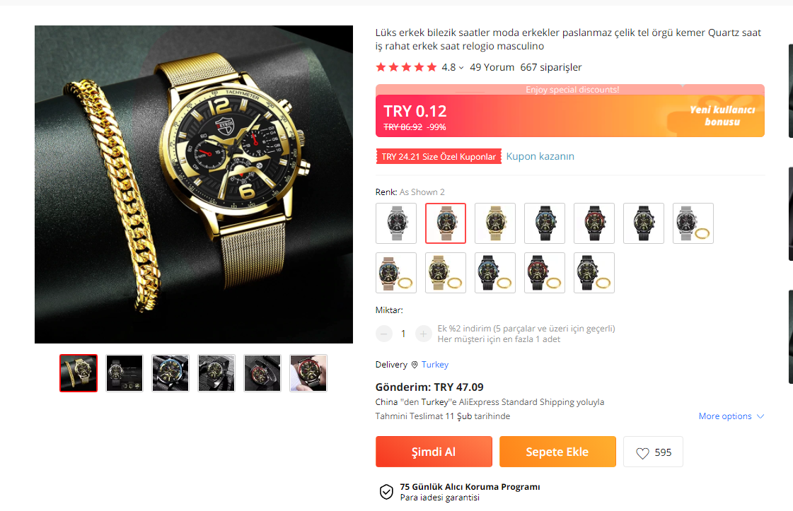Open the Kupon kazanın link
This screenshot has height=511, width=793.
540,156
